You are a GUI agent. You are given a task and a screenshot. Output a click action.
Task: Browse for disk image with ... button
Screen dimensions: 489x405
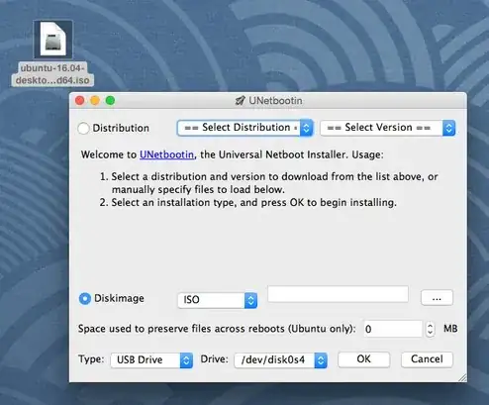tap(437, 298)
